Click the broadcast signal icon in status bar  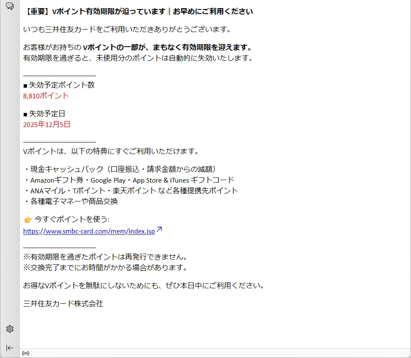(26, 353)
